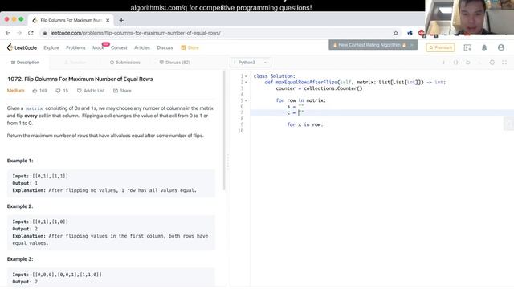Open the Python3 language dropdown

(x=251, y=63)
